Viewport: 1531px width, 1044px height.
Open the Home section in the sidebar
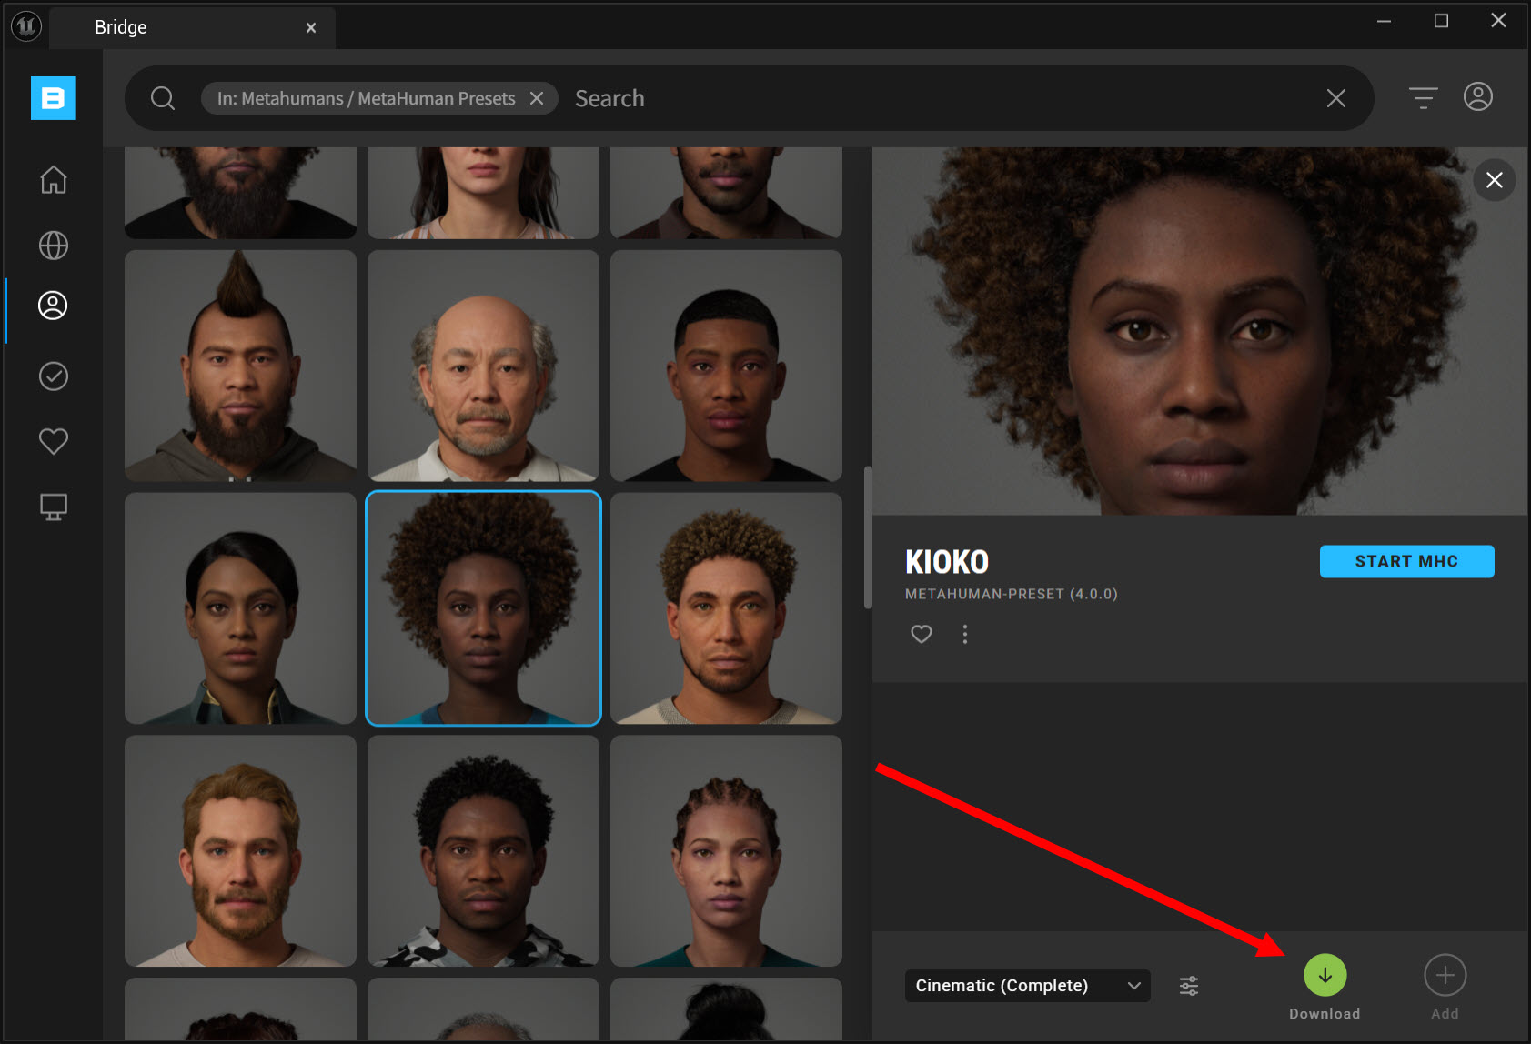coord(54,179)
